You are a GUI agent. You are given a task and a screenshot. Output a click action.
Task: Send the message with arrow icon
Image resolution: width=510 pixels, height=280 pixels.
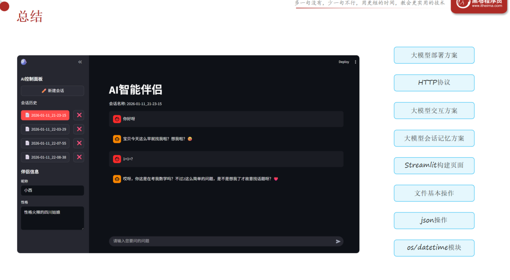click(x=338, y=241)
